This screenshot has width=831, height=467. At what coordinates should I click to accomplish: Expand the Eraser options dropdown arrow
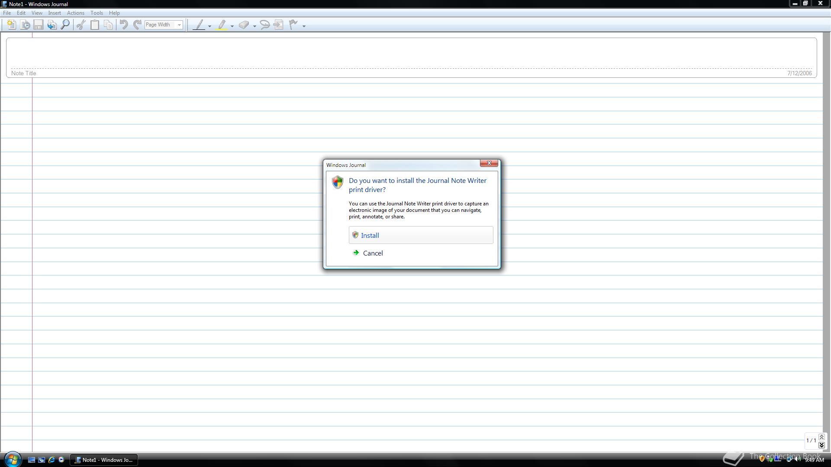254,26
